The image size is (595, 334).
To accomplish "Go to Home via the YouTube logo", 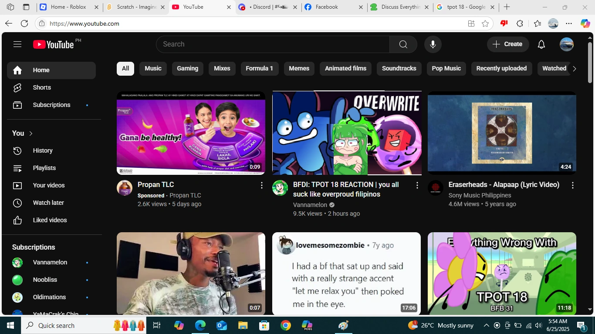I will (x=52, y=44).
